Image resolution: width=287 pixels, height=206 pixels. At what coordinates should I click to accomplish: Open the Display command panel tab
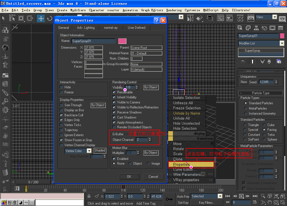tap(272, 28)
